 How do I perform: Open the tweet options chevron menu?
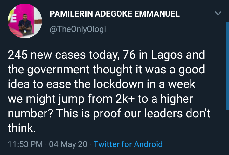coord(218,13)
